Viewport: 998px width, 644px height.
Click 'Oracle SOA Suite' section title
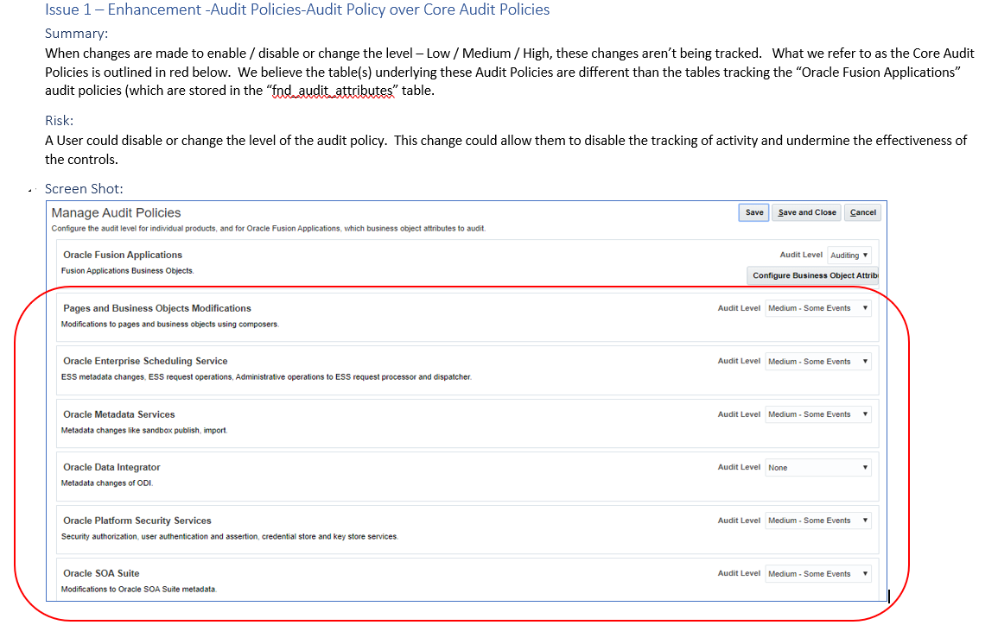tap(100, 573)
